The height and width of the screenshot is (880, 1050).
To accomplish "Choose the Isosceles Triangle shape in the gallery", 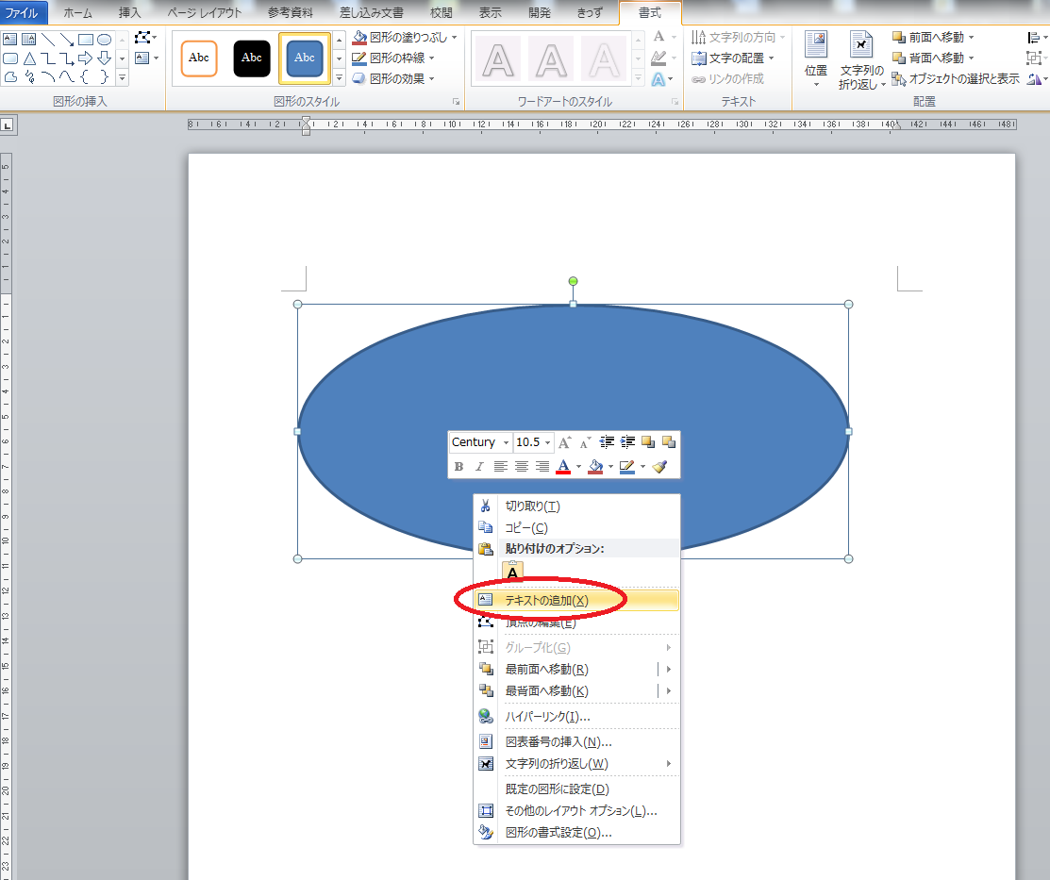I will [x=29, y=58].
